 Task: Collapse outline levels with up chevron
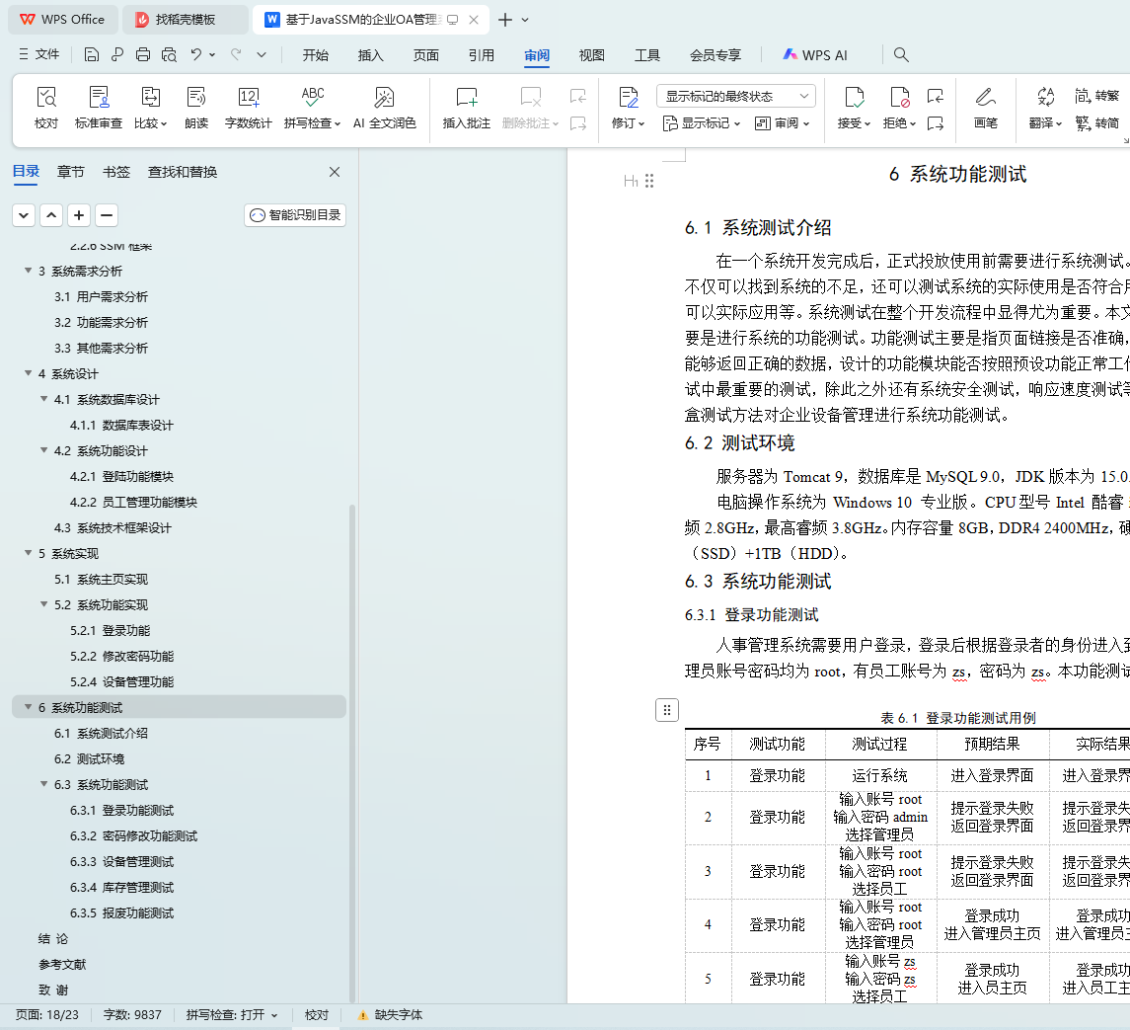[51, 215]
